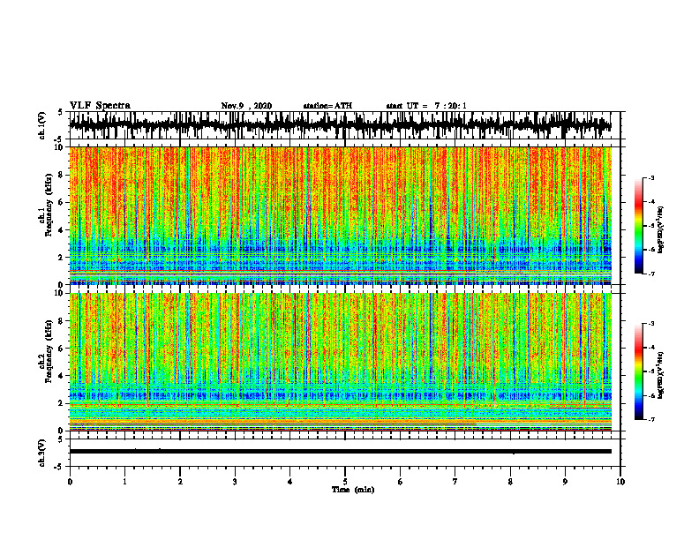Click the ch.1 color bar log(PSD) label

(x=661, y=230)
